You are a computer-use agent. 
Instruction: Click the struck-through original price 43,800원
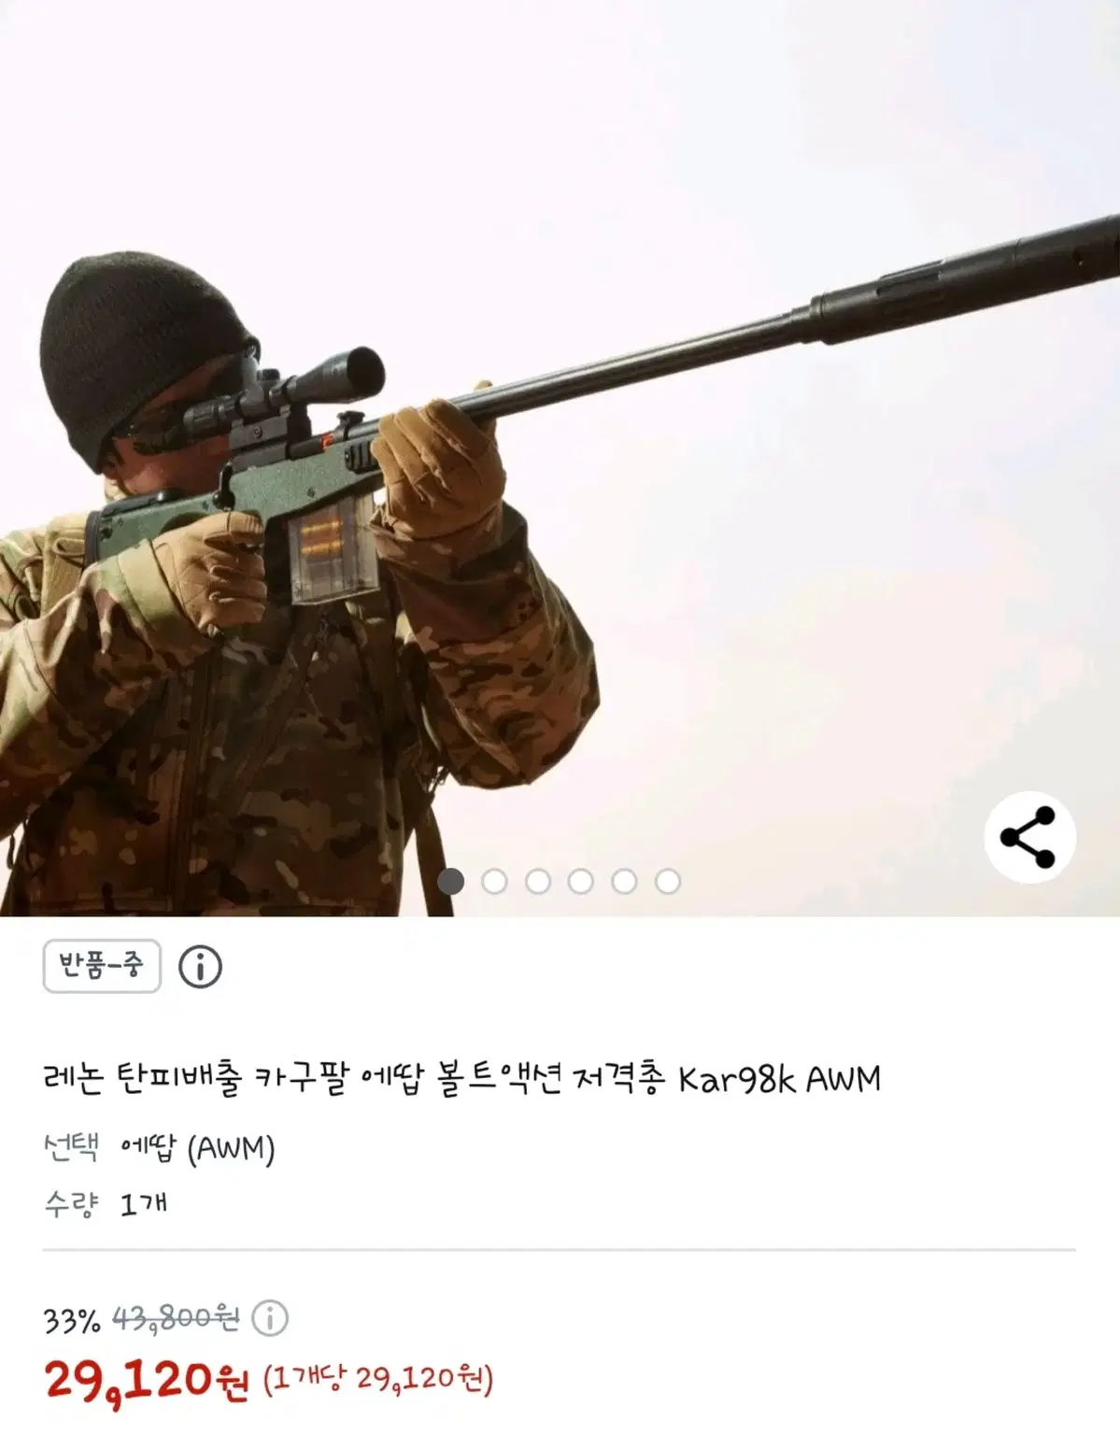click(176, 1319)
